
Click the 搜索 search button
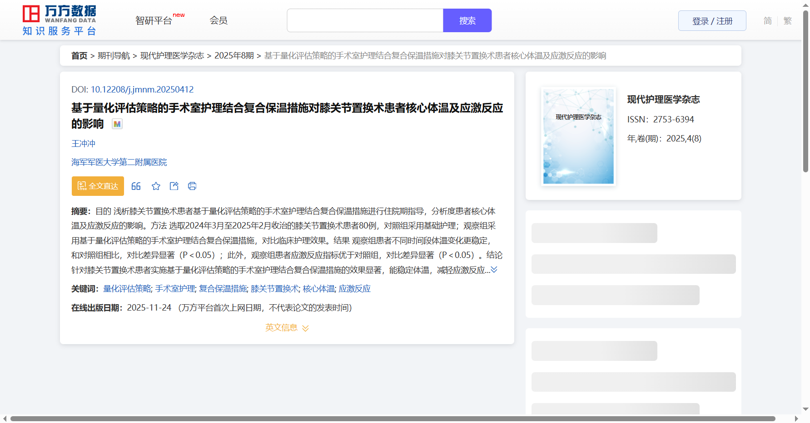click(467, 20)
